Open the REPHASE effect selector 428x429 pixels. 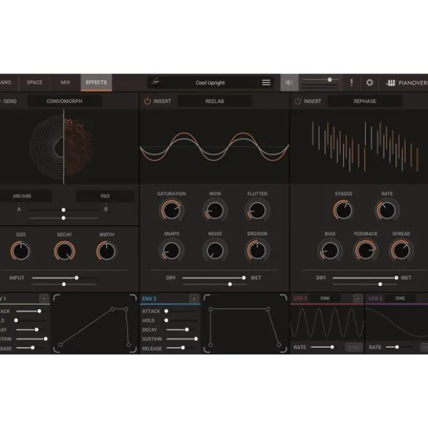pyautogui.click(x=365, y=101)
